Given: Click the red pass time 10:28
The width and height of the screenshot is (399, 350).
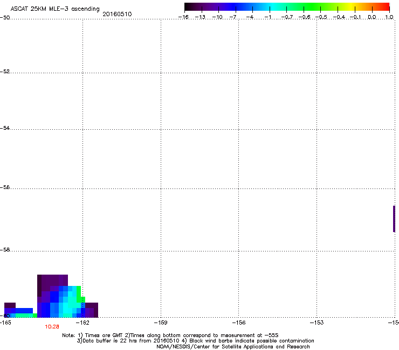Looking at the screenshot, I should pyautogui.click(x=52, y=327).
